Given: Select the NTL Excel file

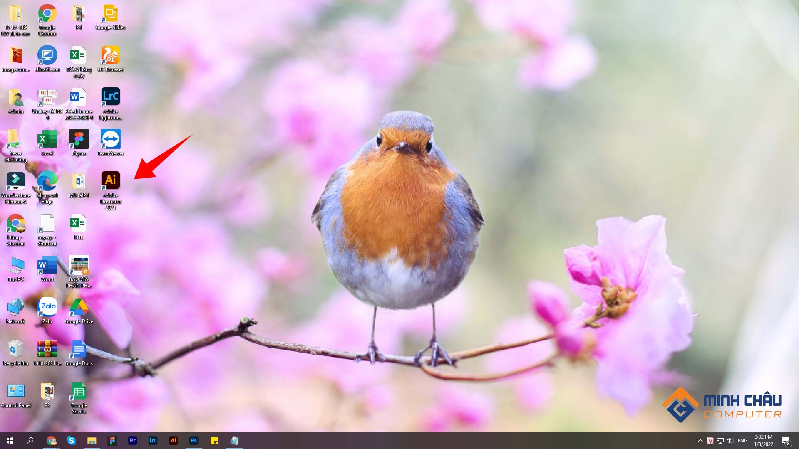Looking at the screenshot, I should point(79,227).
